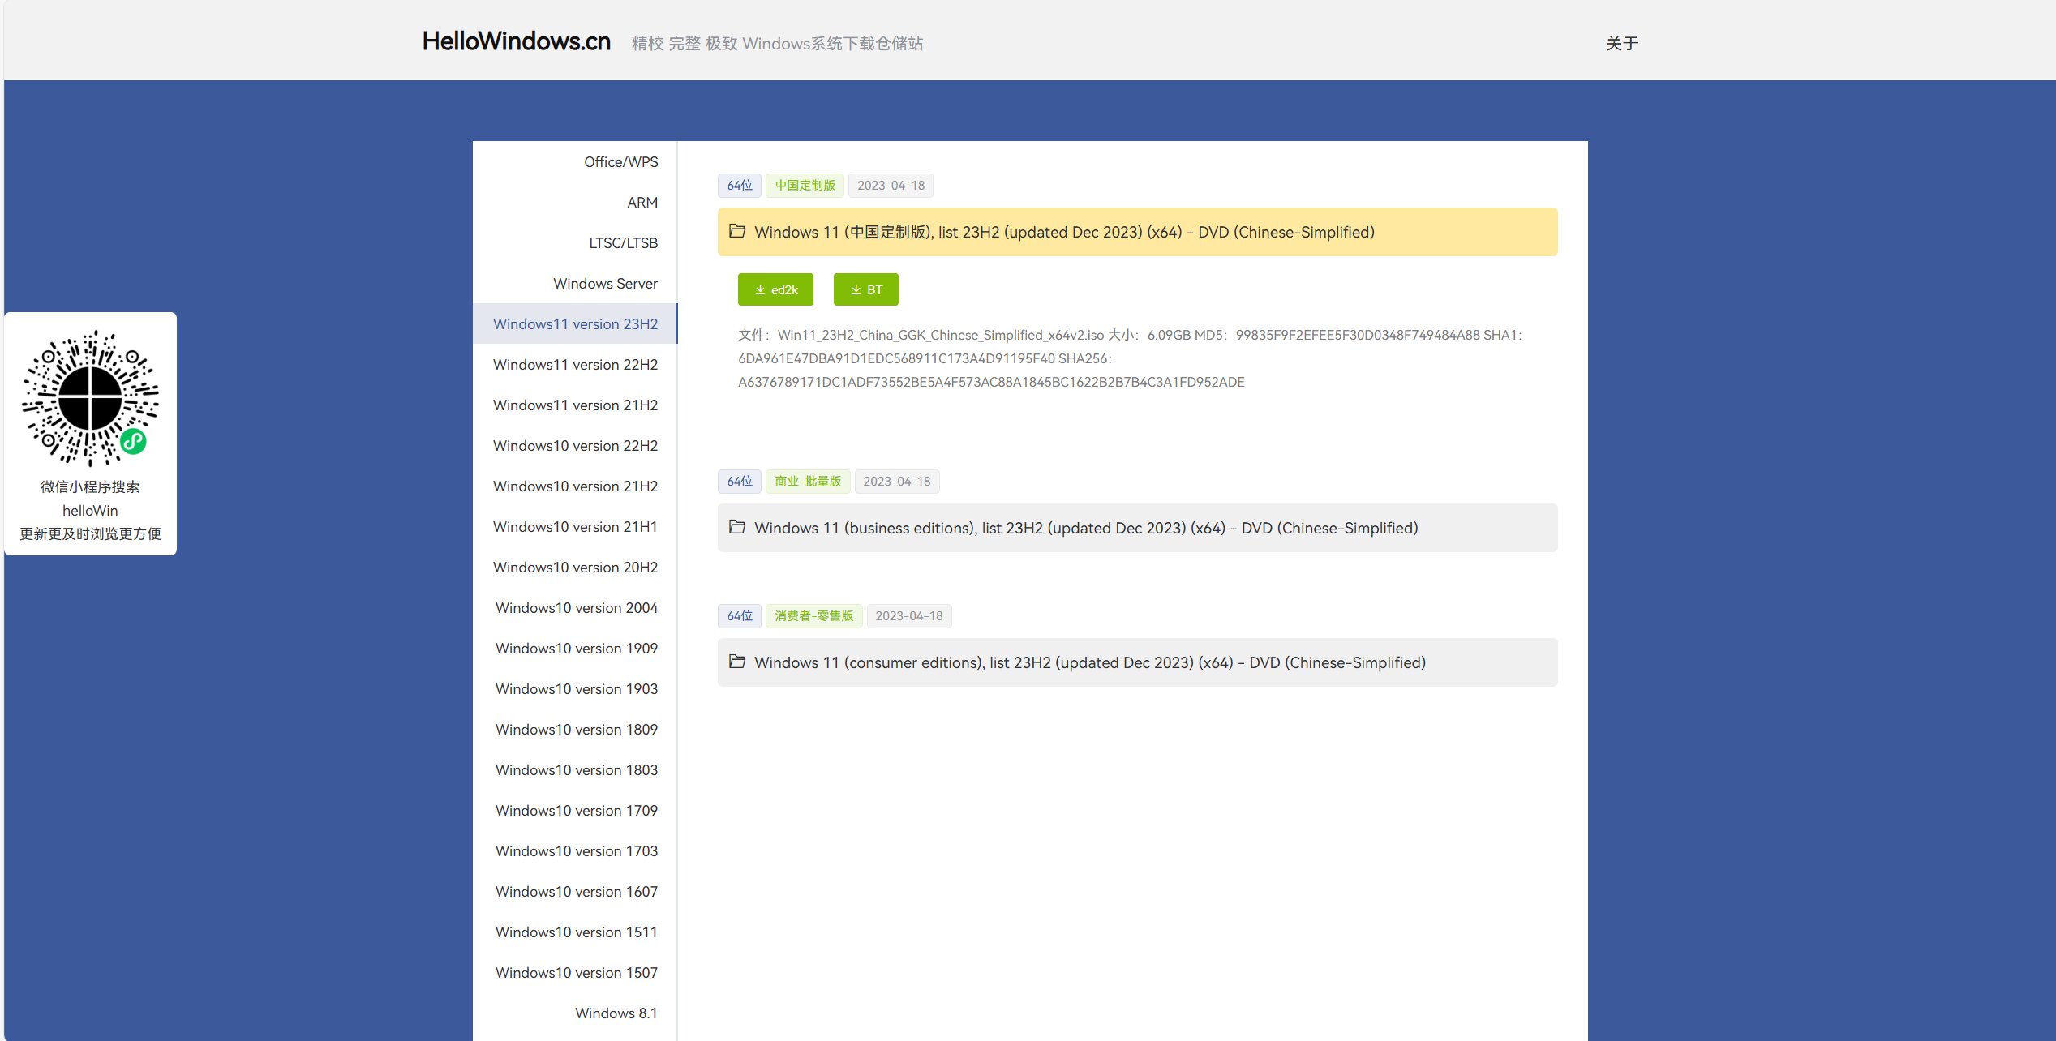The width and height of the screenshot is (2056, 1041).
Task: Click the HelloWindows.cn site logo
Action: click(x=516, y=41)
